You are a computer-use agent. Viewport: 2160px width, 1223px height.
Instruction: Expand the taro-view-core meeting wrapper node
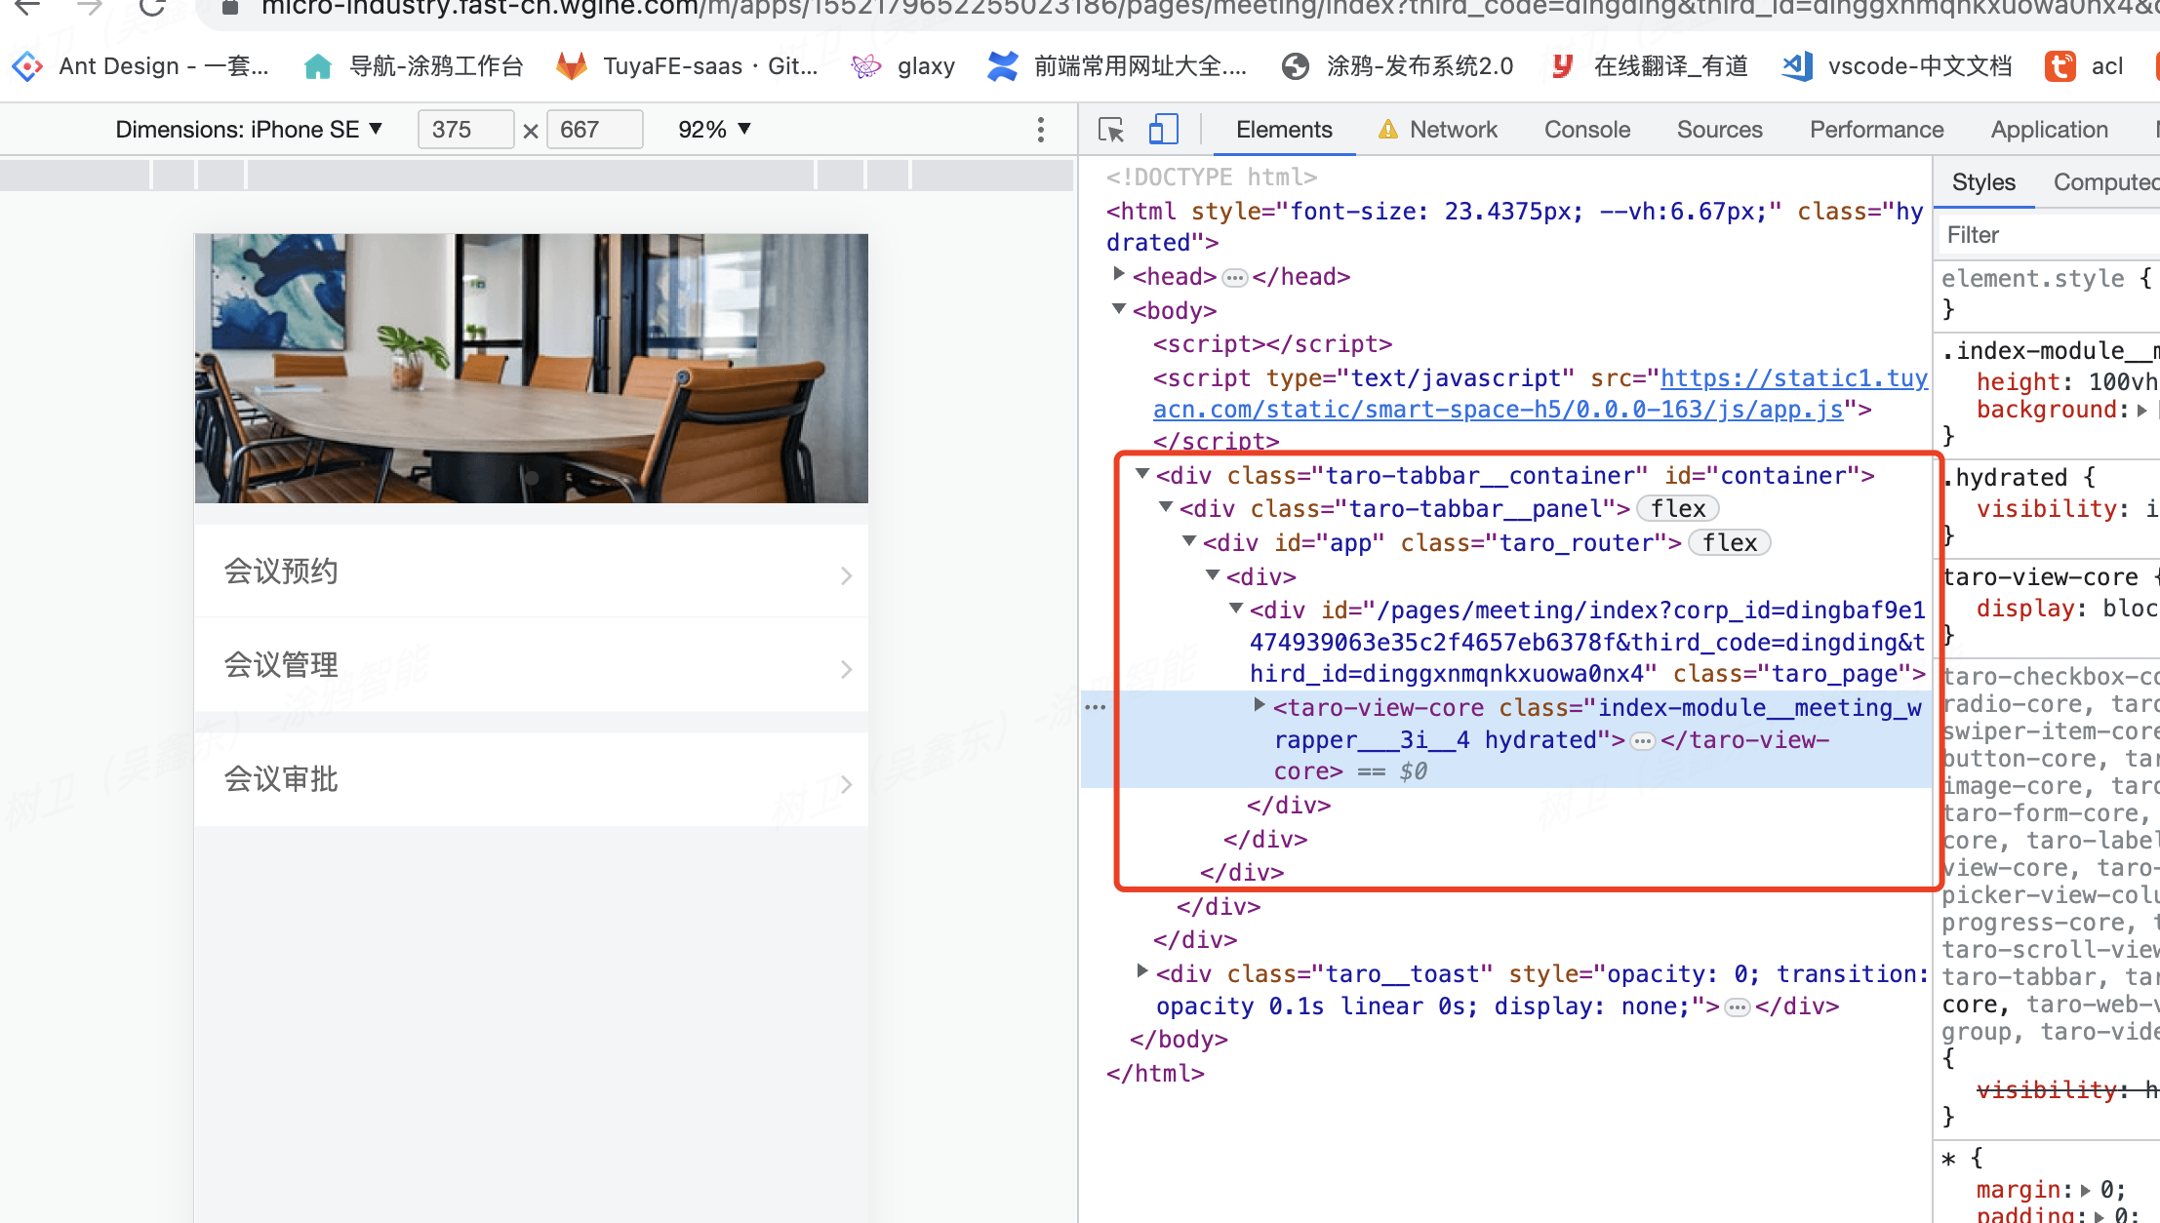(1260, 706)
